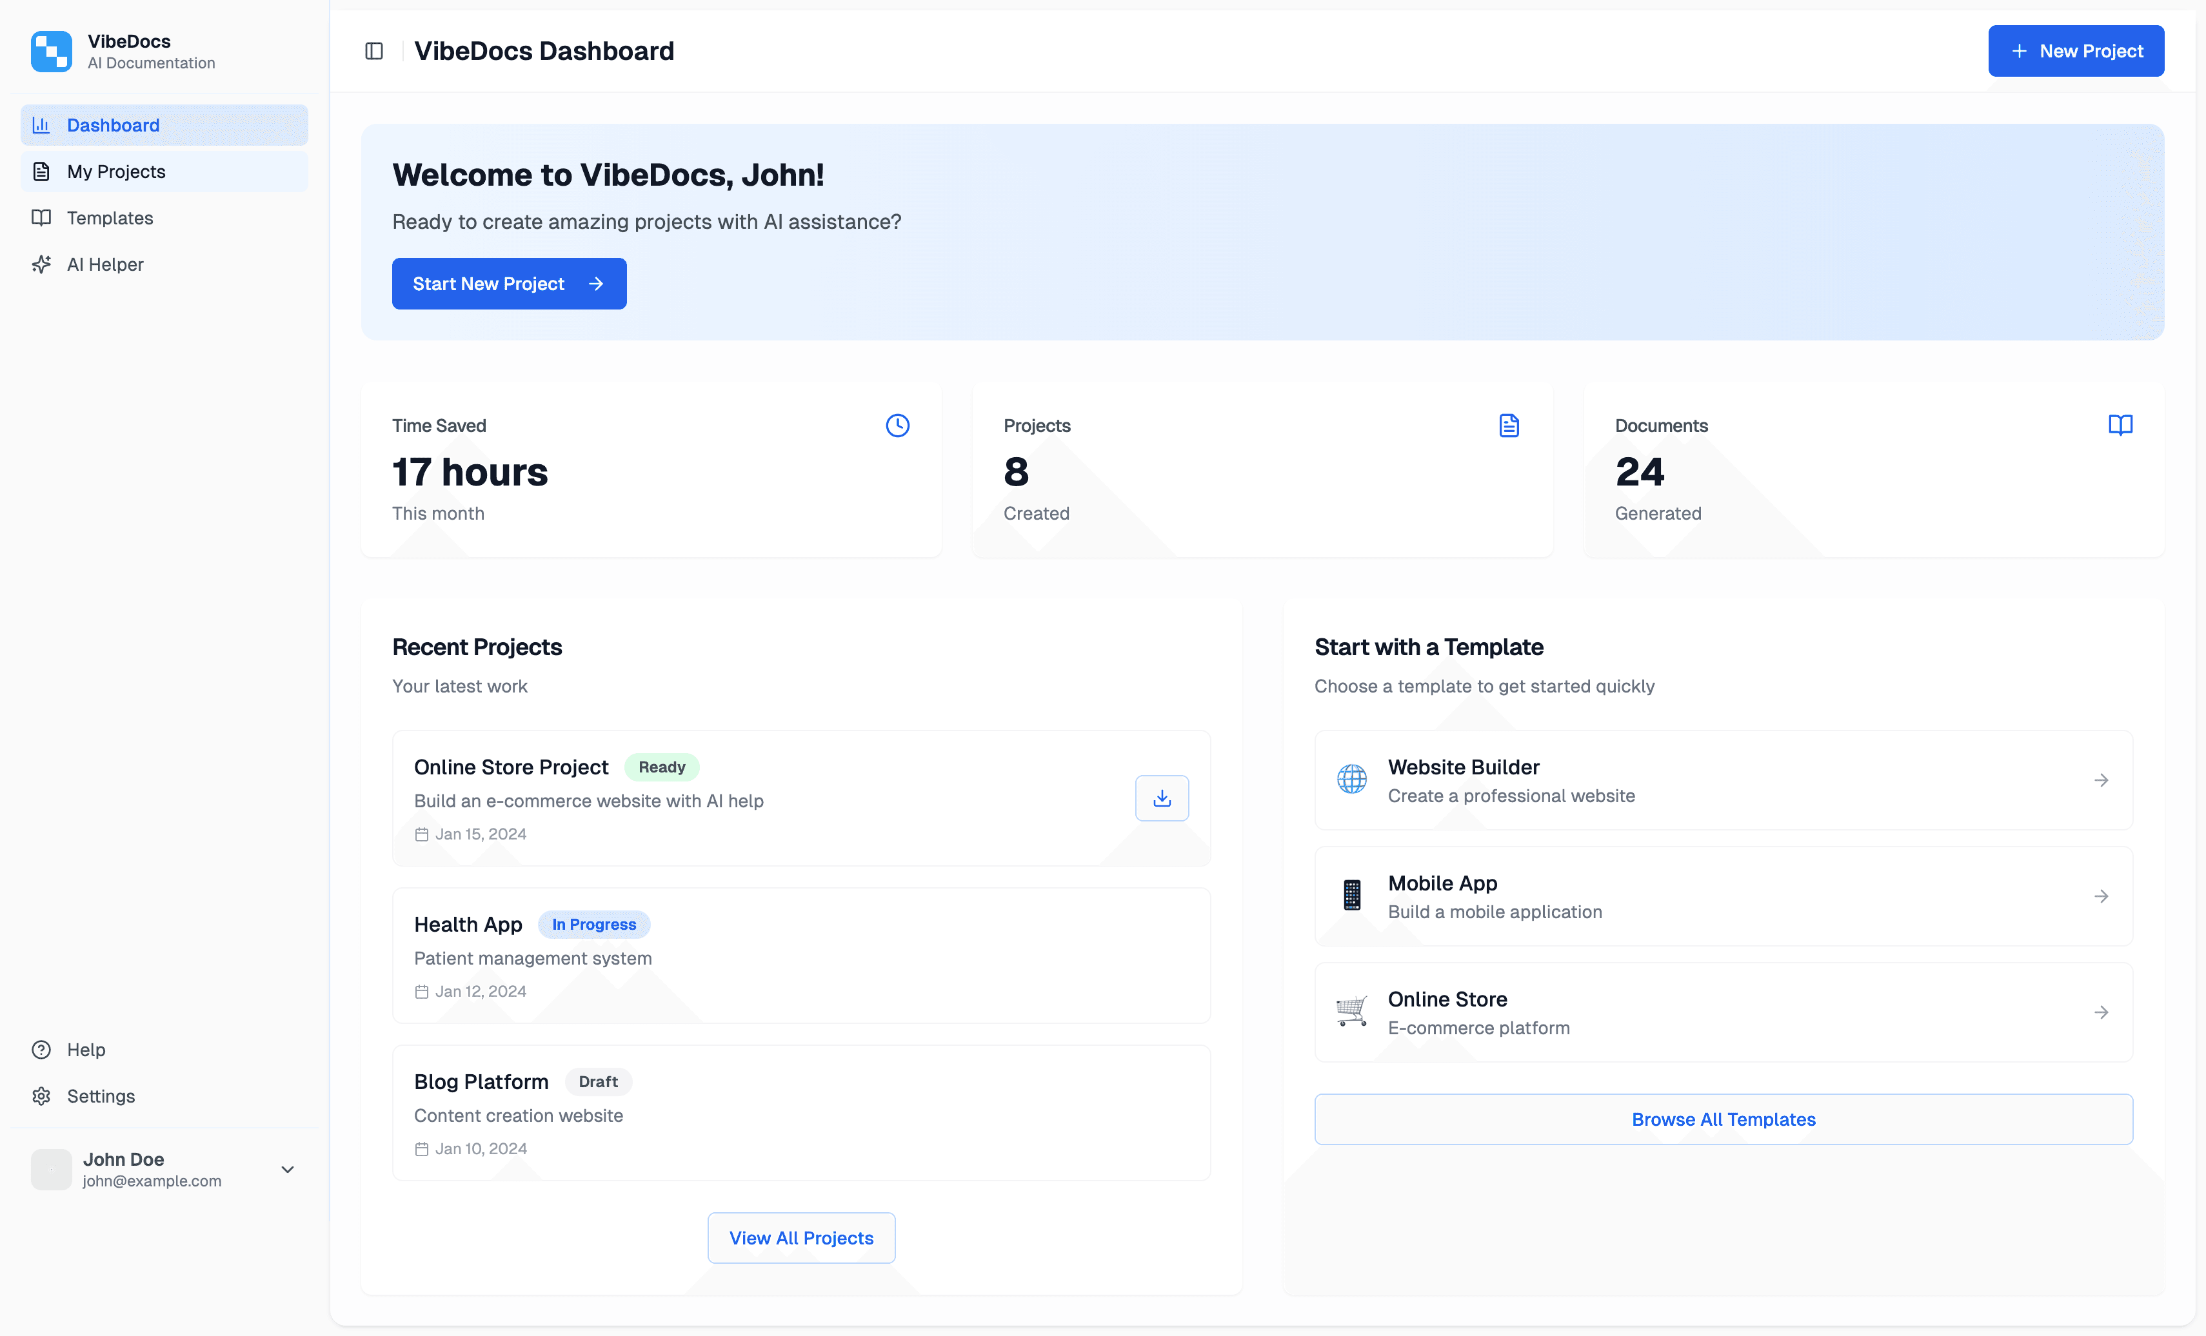This screenshot has width=2206, height=1336.
Task: Open the Online Store Project card
Action: pos(801,798)
